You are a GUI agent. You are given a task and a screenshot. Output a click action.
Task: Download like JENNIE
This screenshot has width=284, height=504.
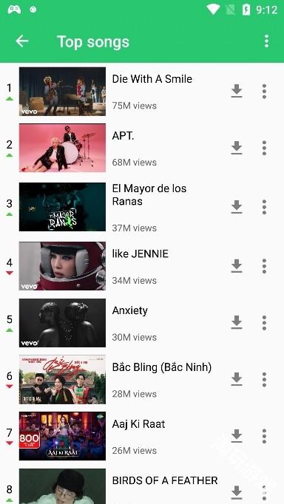237,266
